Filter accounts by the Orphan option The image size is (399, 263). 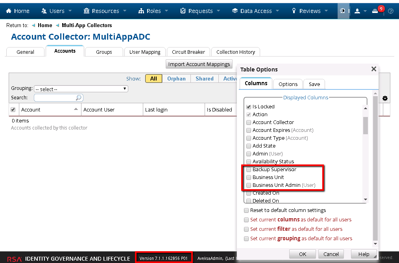[x=176, y=79]
